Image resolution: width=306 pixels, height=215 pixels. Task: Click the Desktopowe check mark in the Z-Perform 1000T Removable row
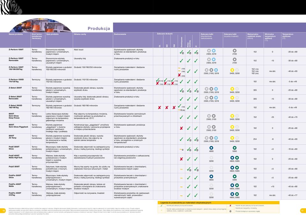181,61
